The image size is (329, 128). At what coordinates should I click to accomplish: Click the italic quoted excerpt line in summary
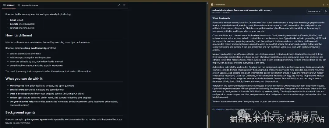tap(253, 101)
